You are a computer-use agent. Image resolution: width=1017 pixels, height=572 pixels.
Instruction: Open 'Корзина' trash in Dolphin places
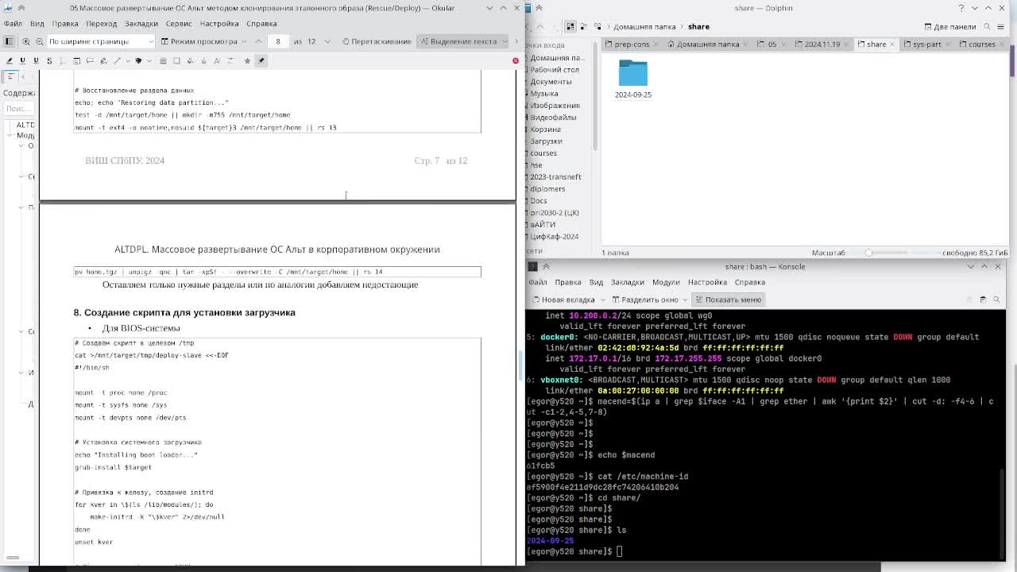point(545,129)
